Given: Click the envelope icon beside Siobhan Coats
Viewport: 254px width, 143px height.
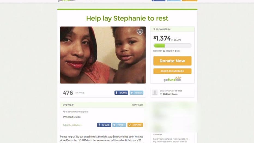Looking at the screenshot, I should [x=161, y=94].
